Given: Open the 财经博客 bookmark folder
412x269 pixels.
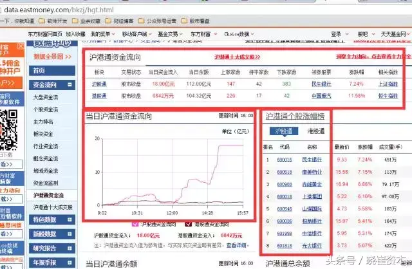Looking at the screenshot, I should pyautogui.click(x=119, y=21).
